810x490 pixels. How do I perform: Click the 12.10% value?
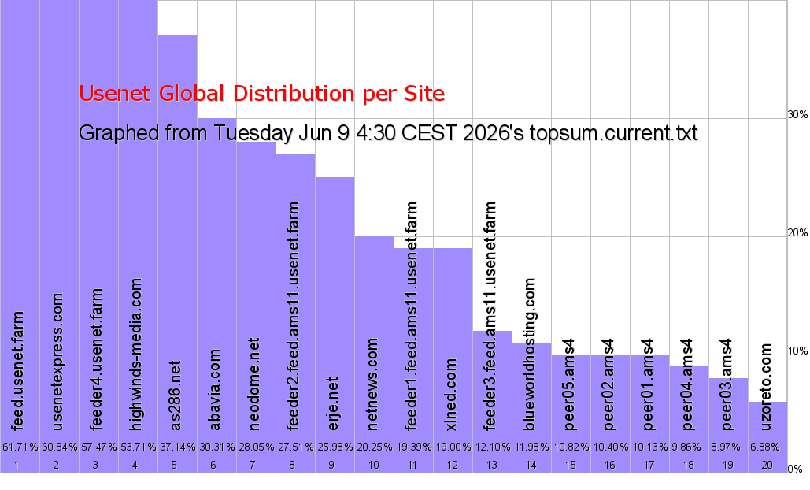tap(492, 447)
